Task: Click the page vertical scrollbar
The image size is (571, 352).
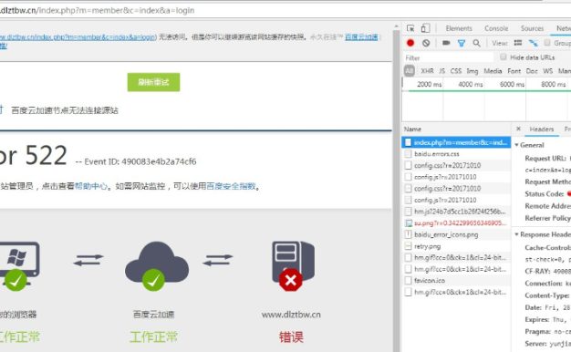Action: [396, 190]
